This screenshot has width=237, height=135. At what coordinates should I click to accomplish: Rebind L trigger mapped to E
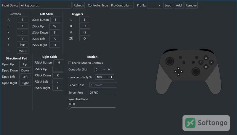(x=85, y=20)
